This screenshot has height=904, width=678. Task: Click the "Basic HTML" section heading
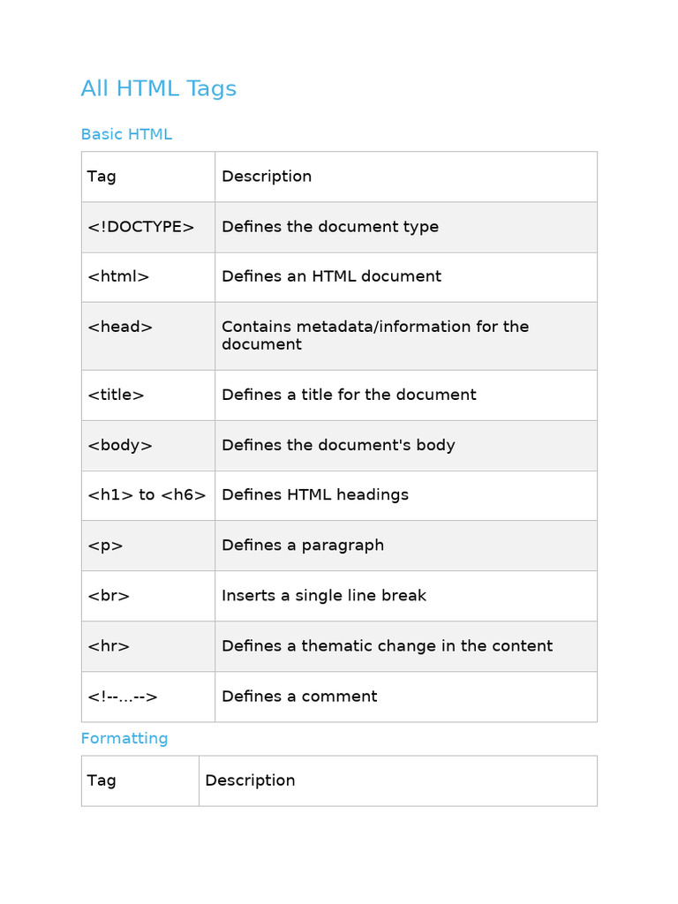(126, 134)
